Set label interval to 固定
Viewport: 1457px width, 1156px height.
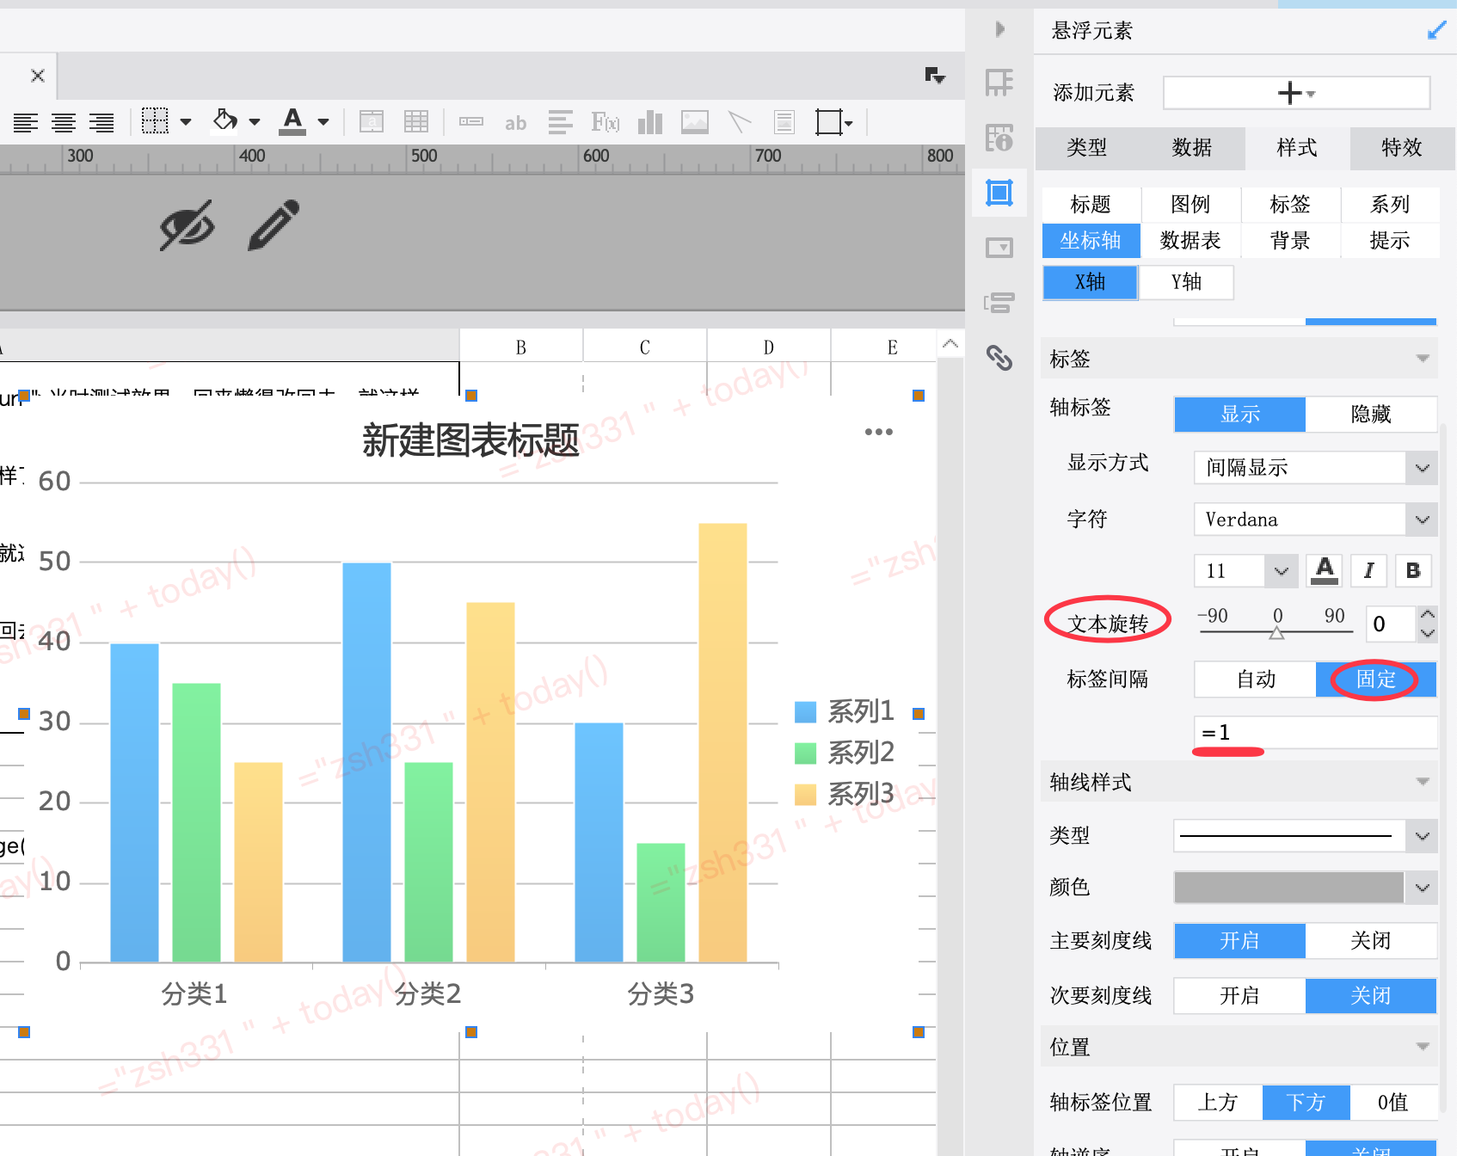[x=1376, y=679]
